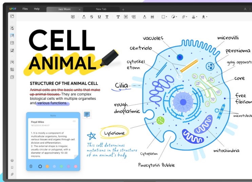This screenshot has height=182, width=252.
Task: Open the sticker tool dropdown
Action: coord(174,17)
